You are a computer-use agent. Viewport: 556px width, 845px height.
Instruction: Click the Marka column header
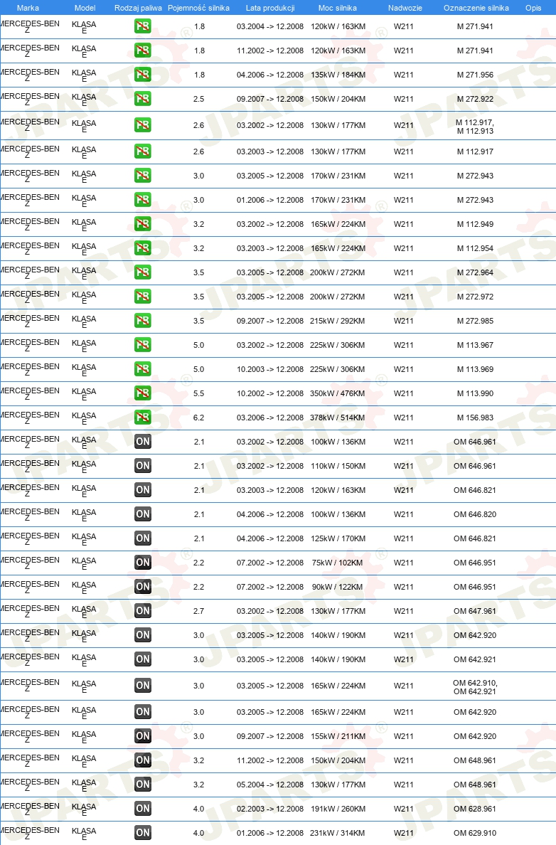(x=28, y=8)
